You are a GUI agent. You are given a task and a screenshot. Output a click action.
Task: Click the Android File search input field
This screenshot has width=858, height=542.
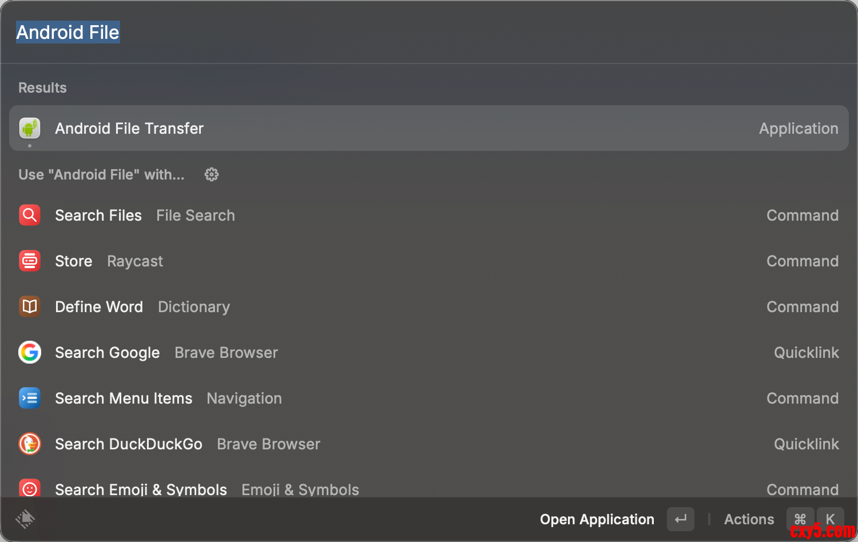tap(400, 33)
